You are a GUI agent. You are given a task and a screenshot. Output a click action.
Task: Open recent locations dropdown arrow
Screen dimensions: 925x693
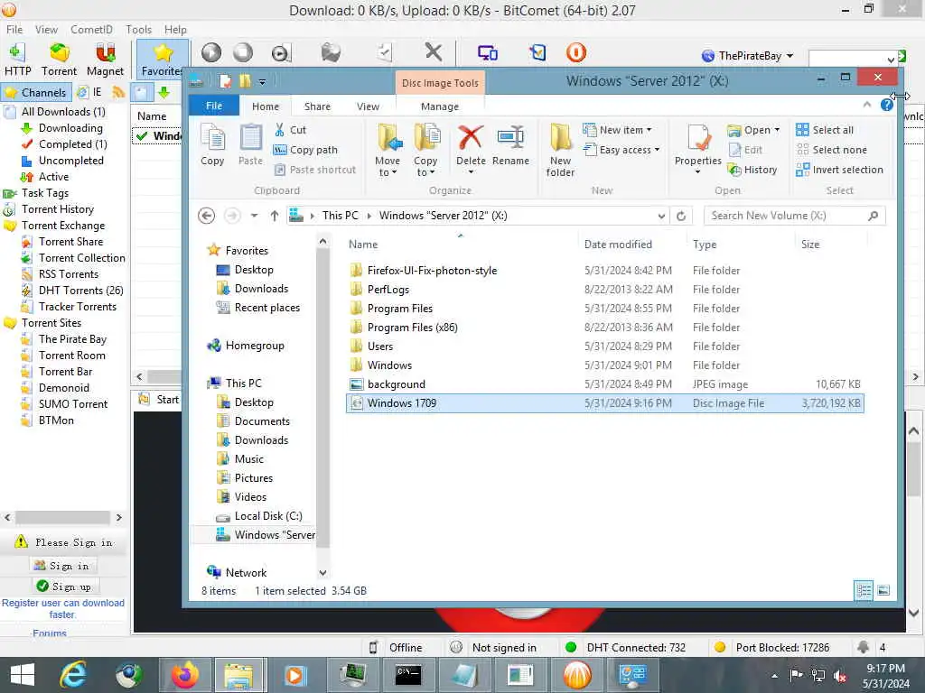pyautogui.click(x=254, y=216)
